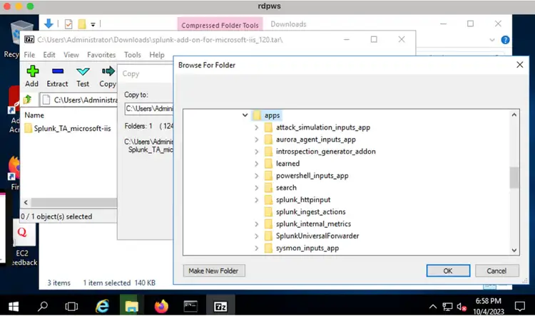The image size is (535, 316).
Task: Click the Make New Folder button
Action: click(215, 271)
